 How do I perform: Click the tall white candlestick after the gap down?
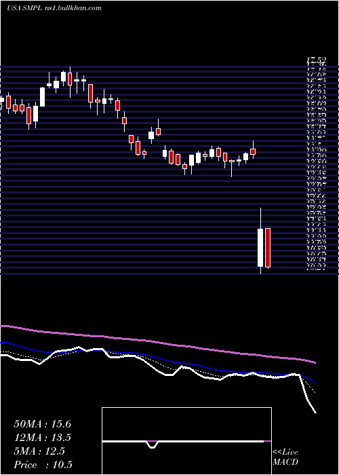[260, 248]
